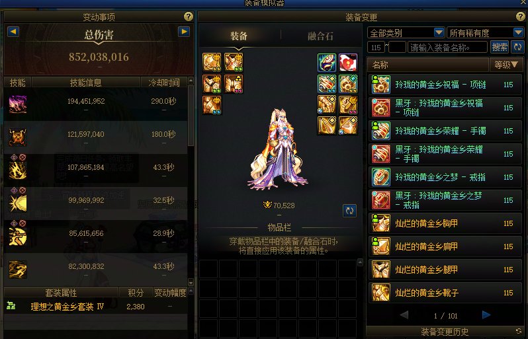
Task: Click the equipment name search field
Action: click(x=447, y=48)
